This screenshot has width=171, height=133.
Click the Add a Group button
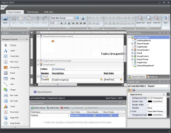38,108
